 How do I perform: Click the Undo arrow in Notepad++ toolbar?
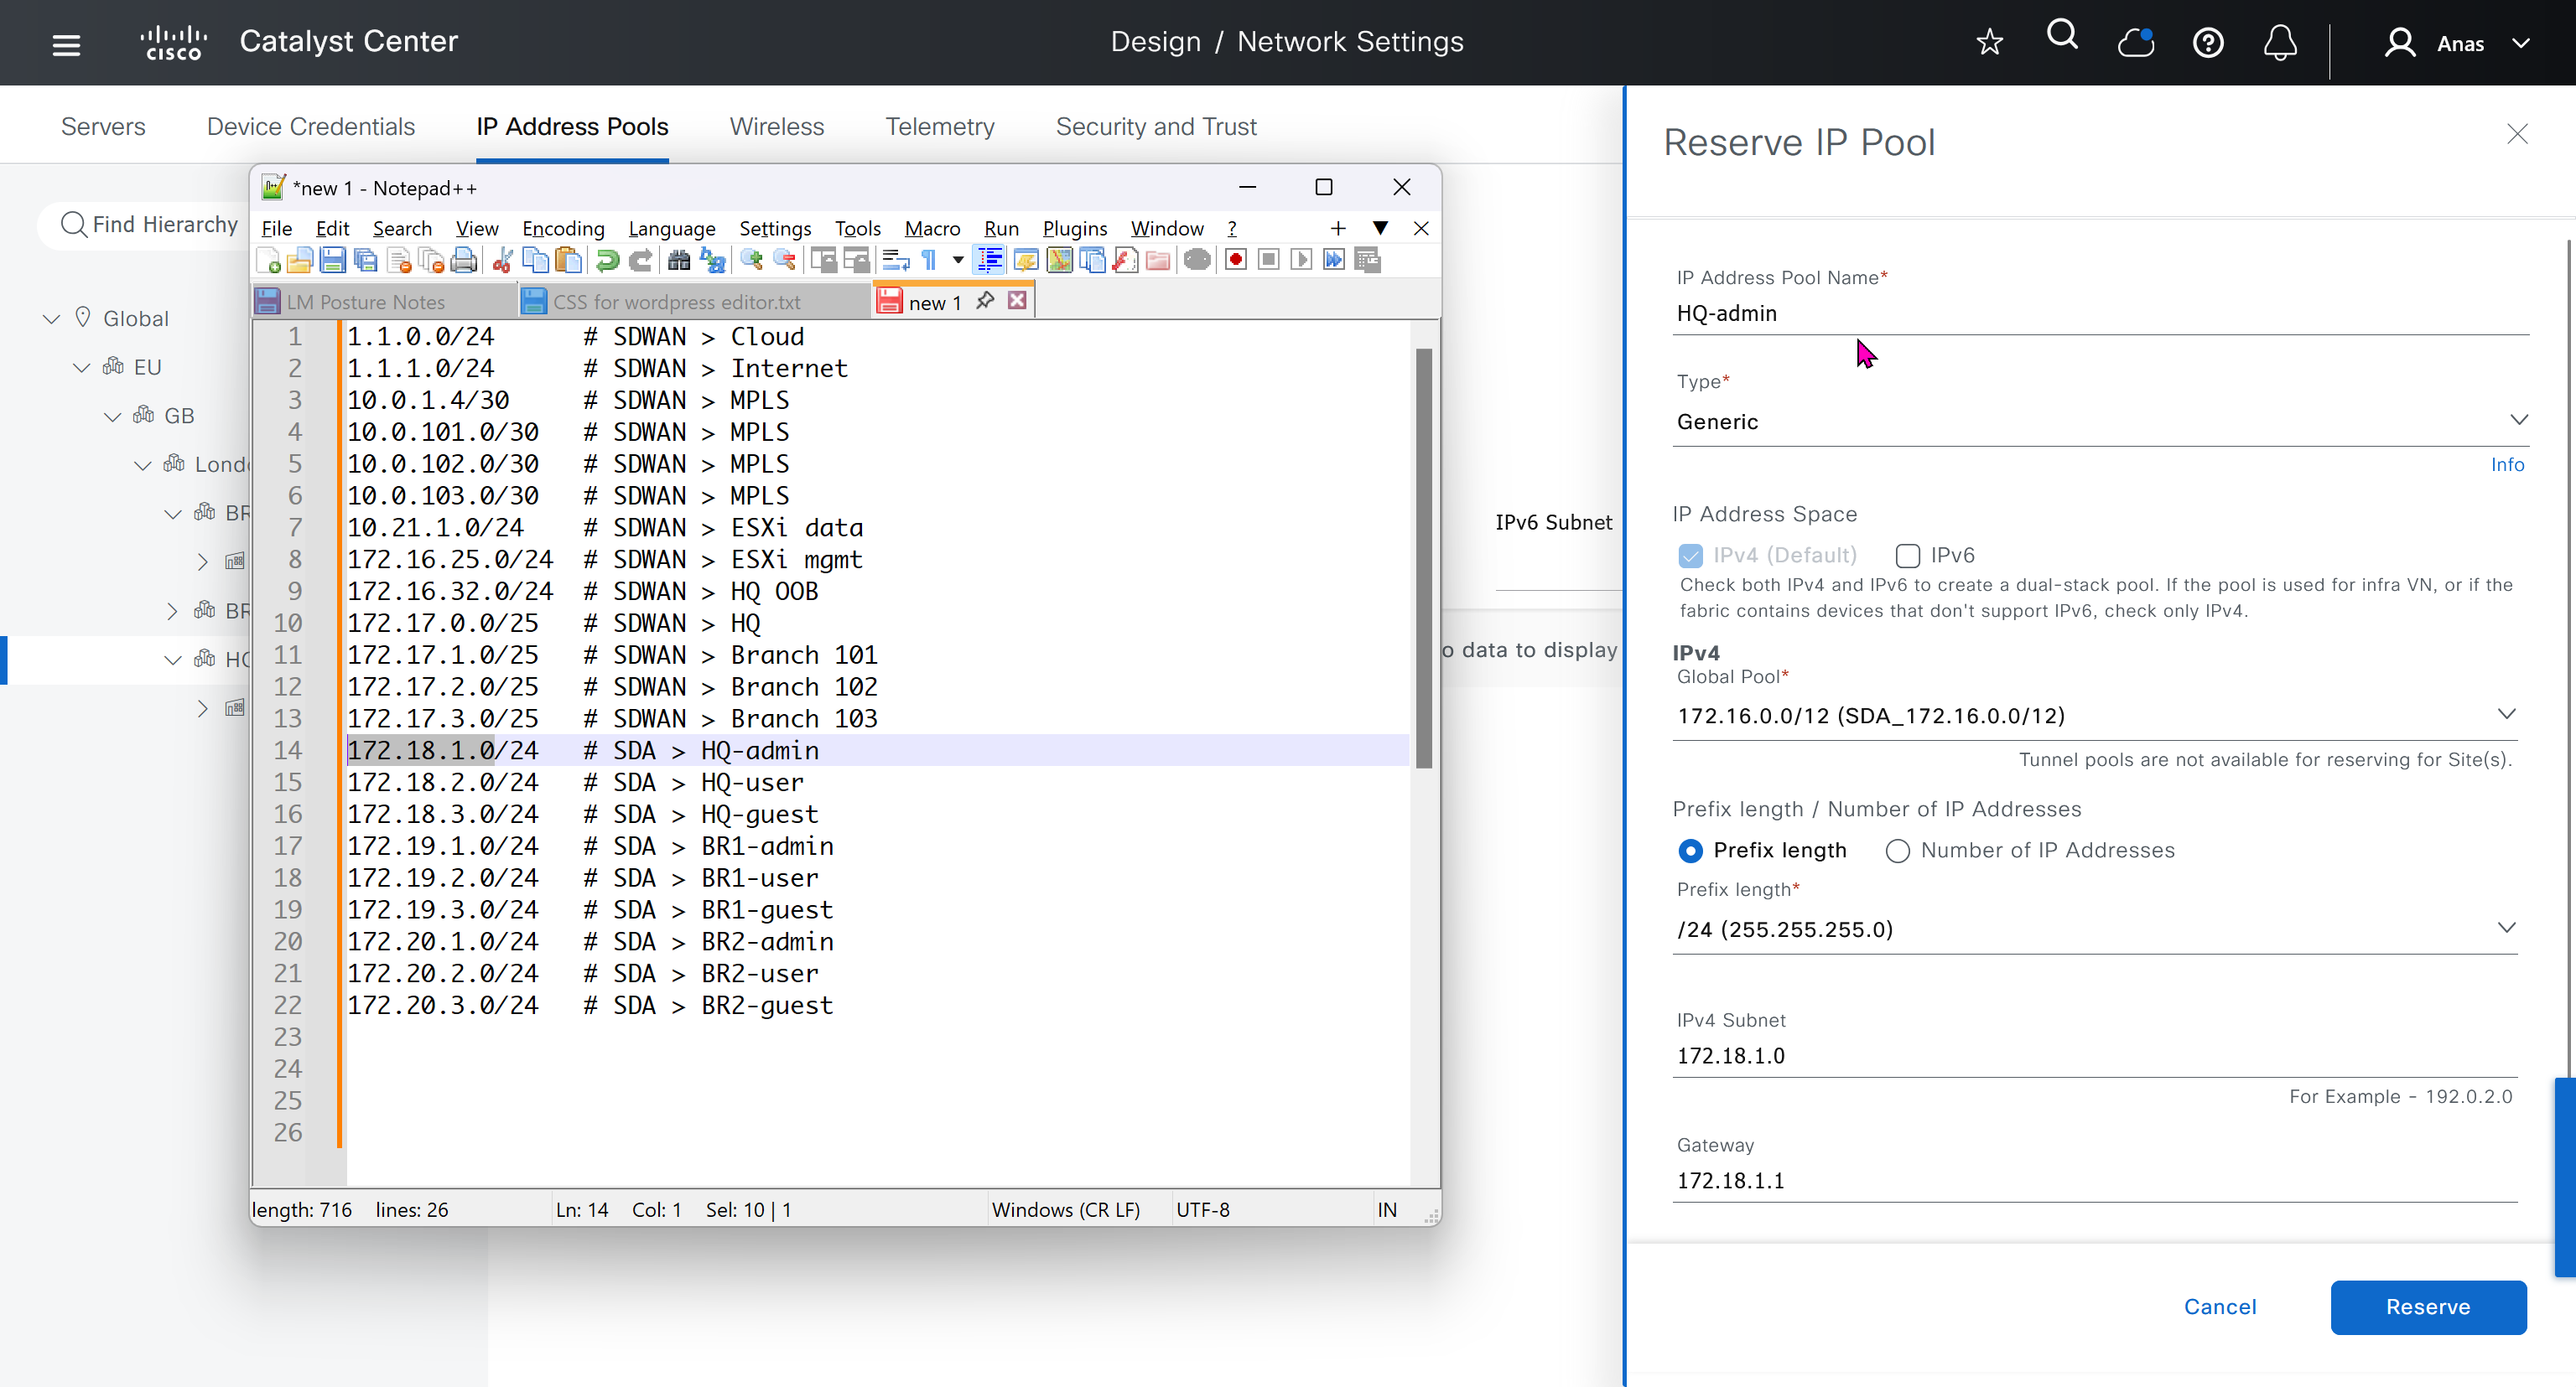point(607,261)
